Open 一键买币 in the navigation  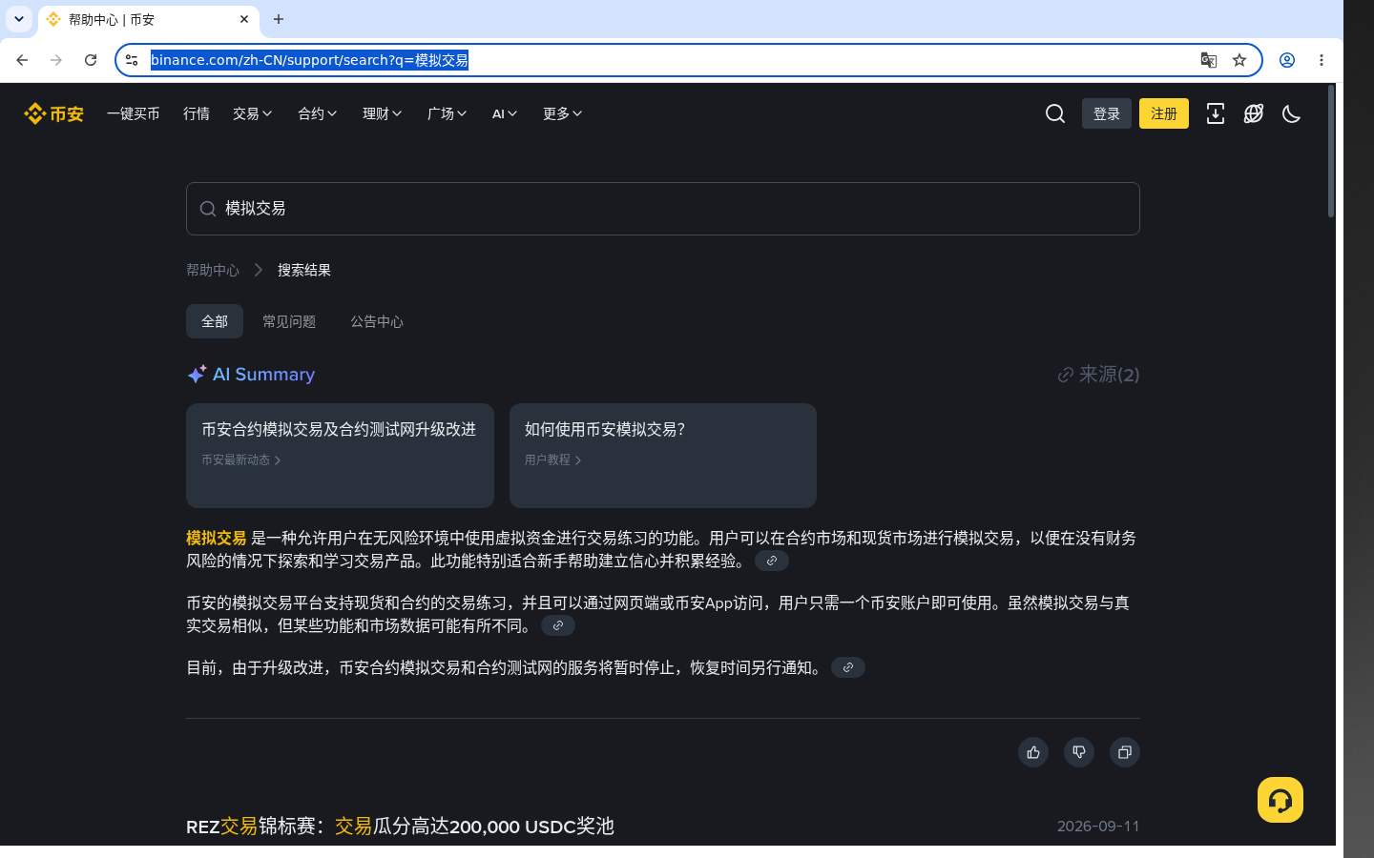[134, 113]
